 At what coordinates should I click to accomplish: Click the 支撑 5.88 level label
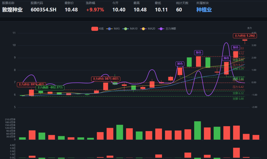pyautogui.click(x=238, y=99)
